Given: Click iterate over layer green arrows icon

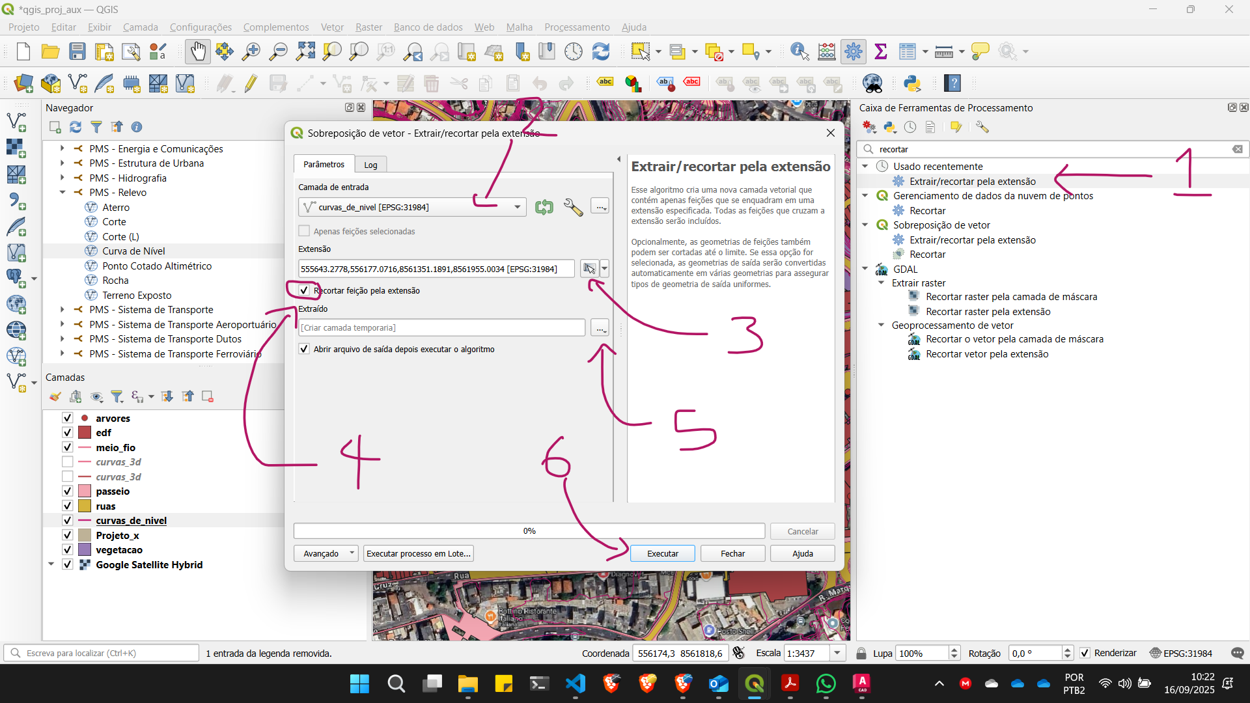Looking at the screenshot, I should (x=544, y=207).
